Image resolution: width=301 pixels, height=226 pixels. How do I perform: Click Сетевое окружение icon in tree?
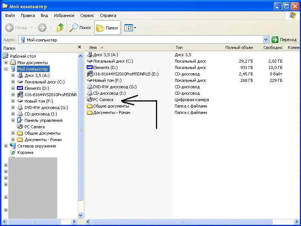13,146
